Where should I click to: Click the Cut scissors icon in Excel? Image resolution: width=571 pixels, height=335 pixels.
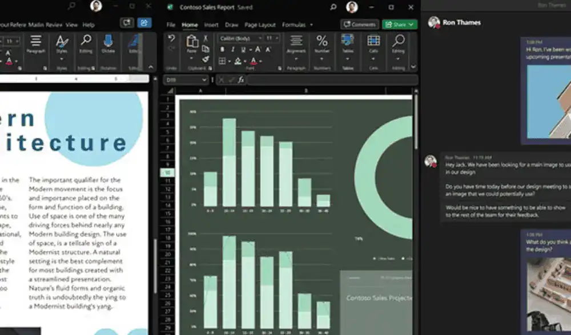coord(206,38)
